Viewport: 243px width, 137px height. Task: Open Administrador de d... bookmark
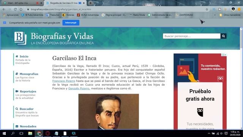pos(160,15)
